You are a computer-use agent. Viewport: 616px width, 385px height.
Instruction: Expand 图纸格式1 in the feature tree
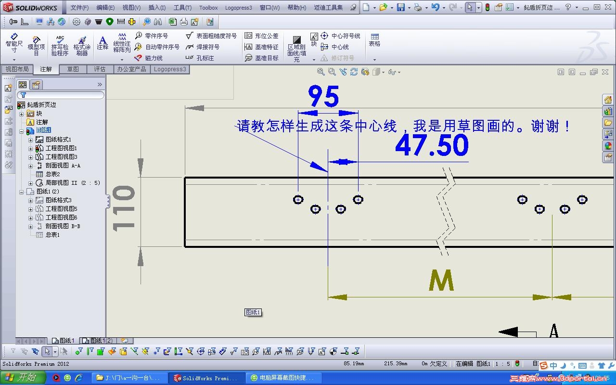click(30, 140)
